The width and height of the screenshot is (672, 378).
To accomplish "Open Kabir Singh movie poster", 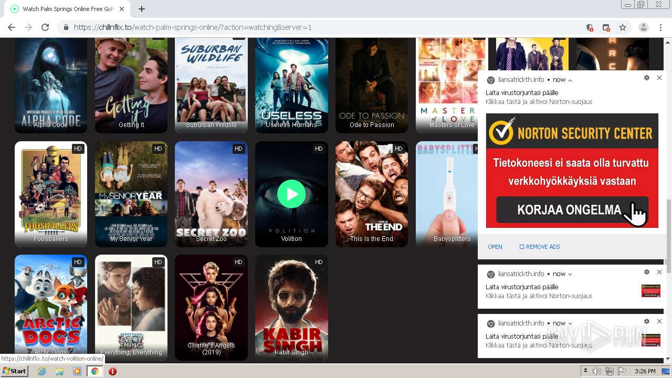I will pyautogui.click(x=291, y=308).
